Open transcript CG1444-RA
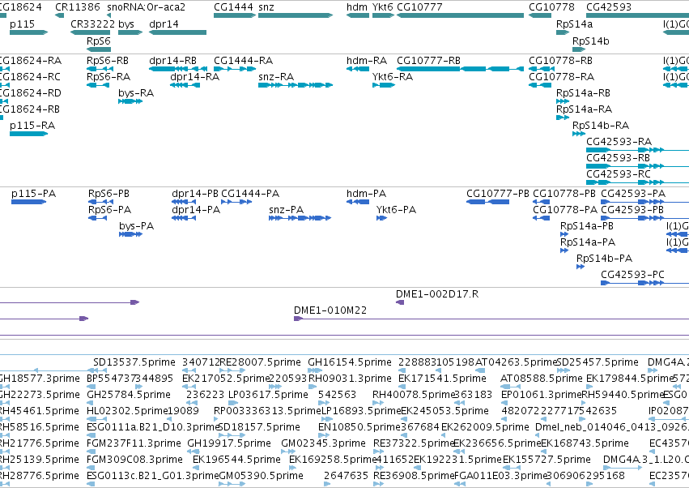 pos(235,69)
